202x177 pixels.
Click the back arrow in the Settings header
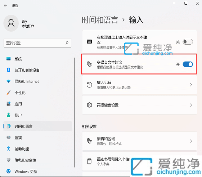click(5, 5)
